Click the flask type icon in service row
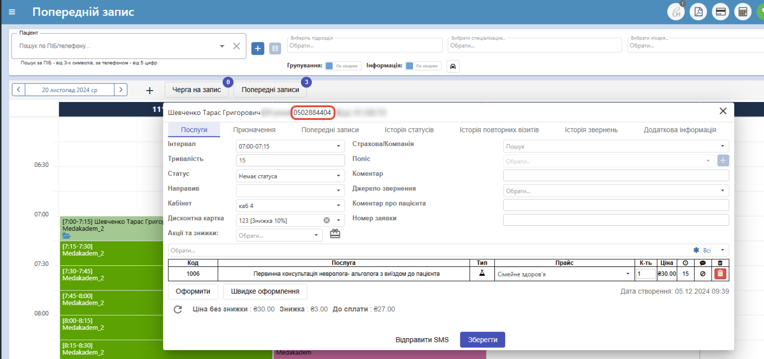Image resolution: width=764 pixels, height=359 pixels. click(482, 273)
